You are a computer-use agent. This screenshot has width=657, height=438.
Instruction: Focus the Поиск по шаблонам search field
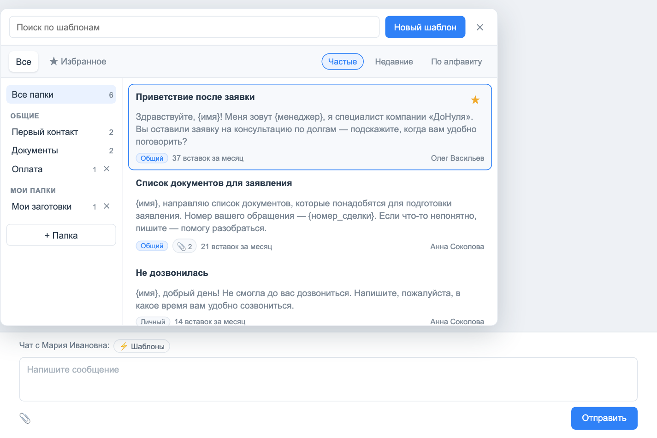(194, 27)
